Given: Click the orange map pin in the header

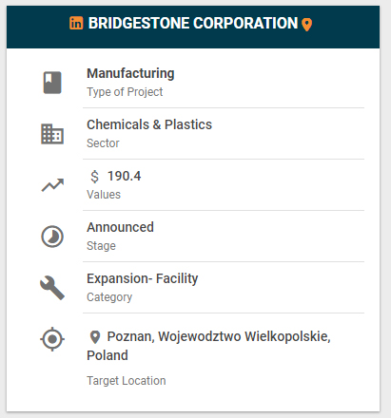Looking at the screenshot, I should pos(306,25).
